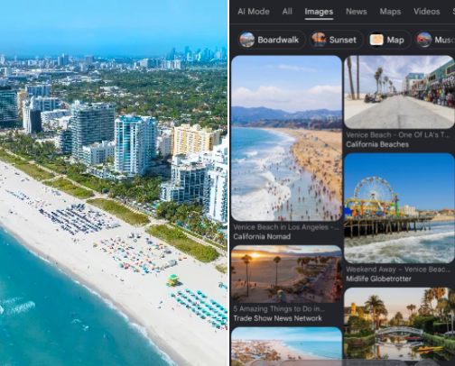This screenshot has height=366, width=455.
Task: Open the Maps tab
Action: [390, 12]
